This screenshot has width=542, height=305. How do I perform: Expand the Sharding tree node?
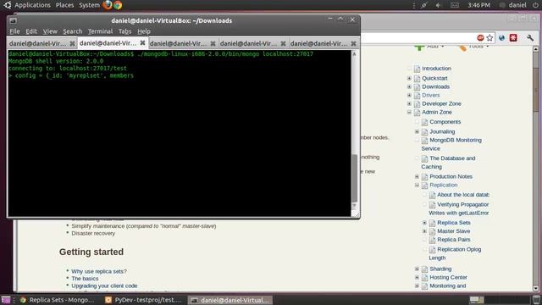click(x=417, y=269)
